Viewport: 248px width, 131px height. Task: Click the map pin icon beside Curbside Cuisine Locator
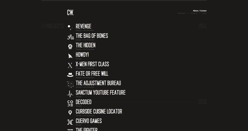pos(70,113)
